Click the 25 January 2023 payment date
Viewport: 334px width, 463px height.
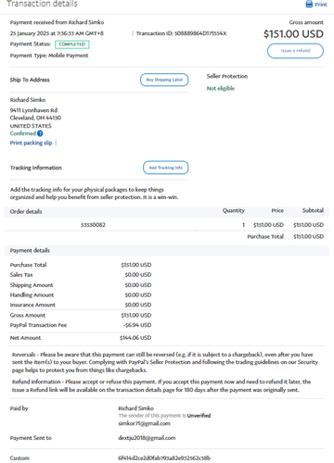point(57,33)
